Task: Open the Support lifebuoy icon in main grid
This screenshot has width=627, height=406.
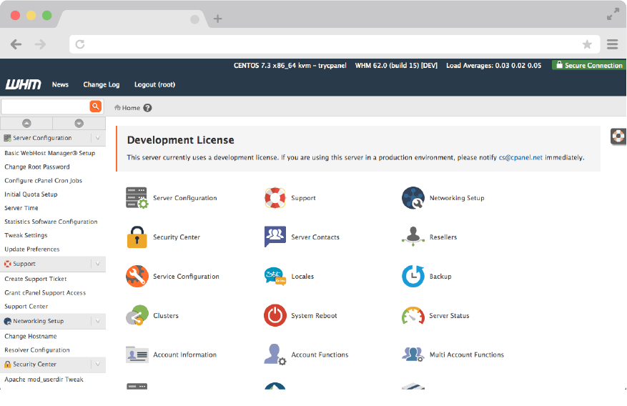Action: coord(275,198)
